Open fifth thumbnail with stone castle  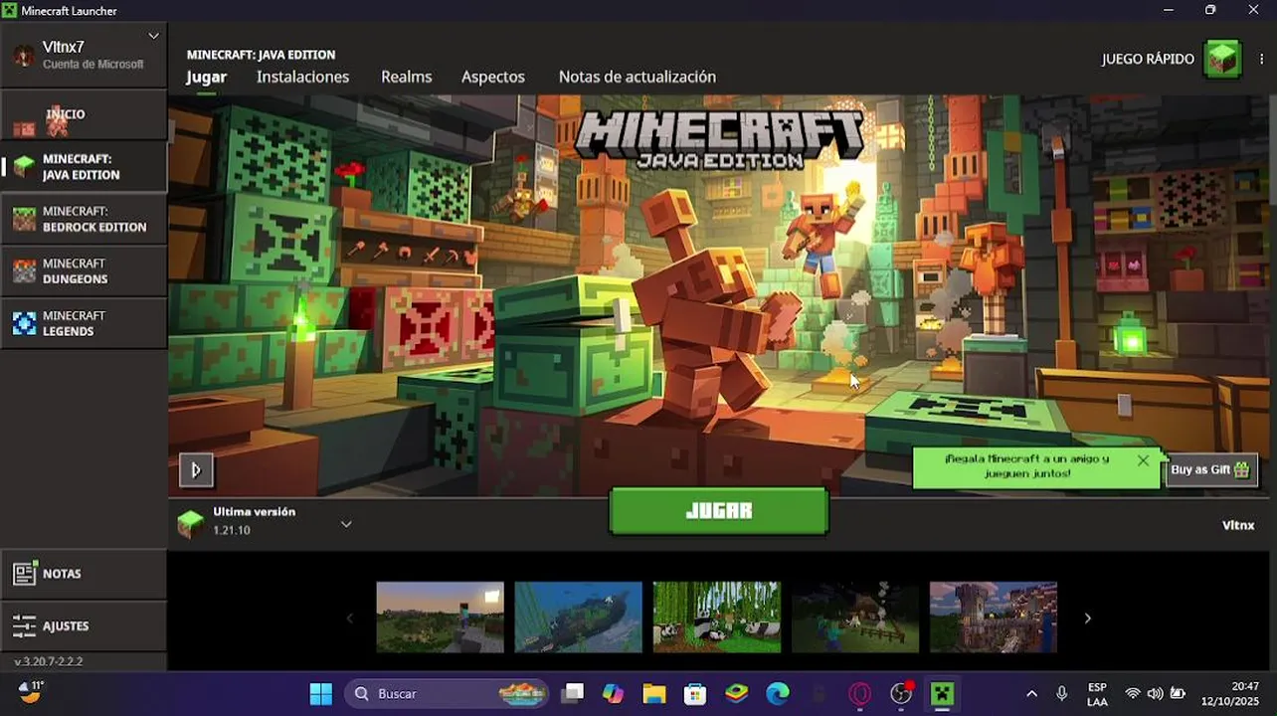[993, 618]
